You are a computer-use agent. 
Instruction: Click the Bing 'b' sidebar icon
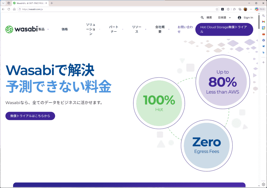(263, 52)
